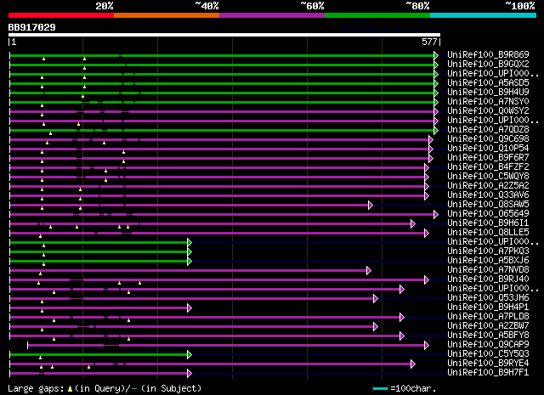Image resolution: width=544 pixels, height=395 pixels.
Task: Click the purple alignment bar of A5BFY8
Action: tap(205, 336)
